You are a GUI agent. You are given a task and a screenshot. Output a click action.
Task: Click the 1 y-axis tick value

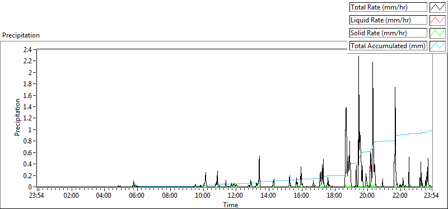[x=31, y=130]
